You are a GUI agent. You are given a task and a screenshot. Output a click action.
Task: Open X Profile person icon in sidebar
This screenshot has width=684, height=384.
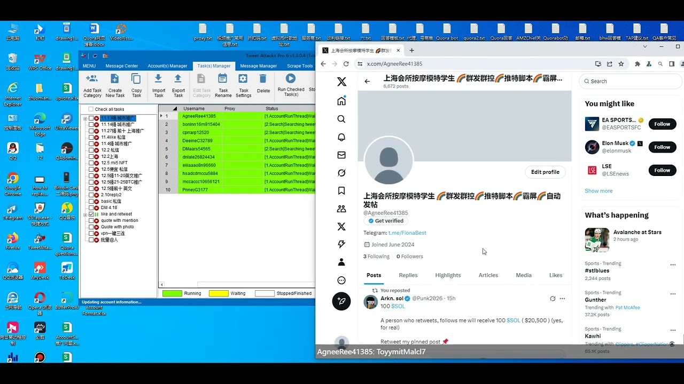click(x=341, y=262)
